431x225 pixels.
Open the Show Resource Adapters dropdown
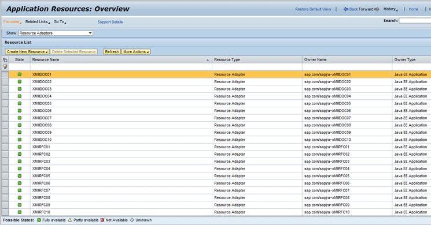click(56, 33)
